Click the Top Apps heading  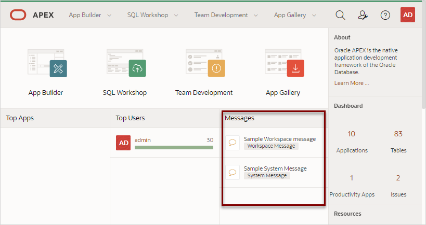20,118
